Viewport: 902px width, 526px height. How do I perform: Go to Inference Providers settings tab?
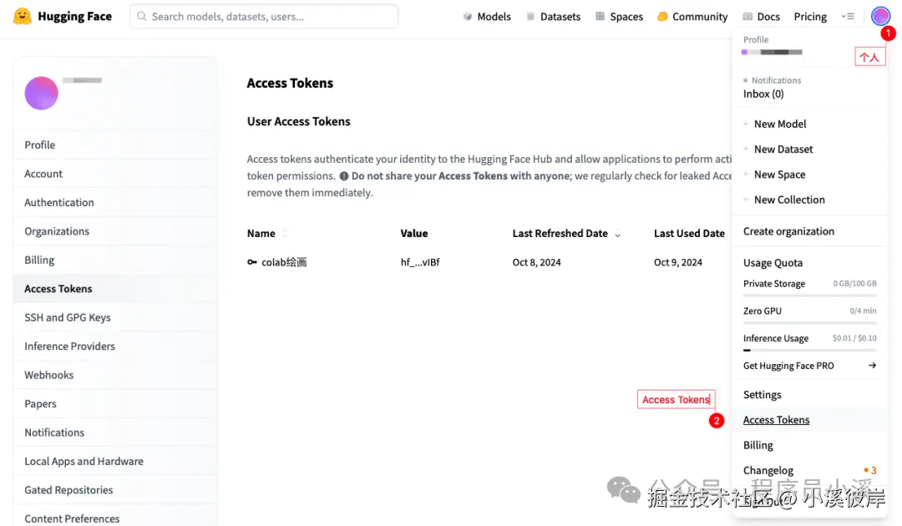click(x=70, y=346)
